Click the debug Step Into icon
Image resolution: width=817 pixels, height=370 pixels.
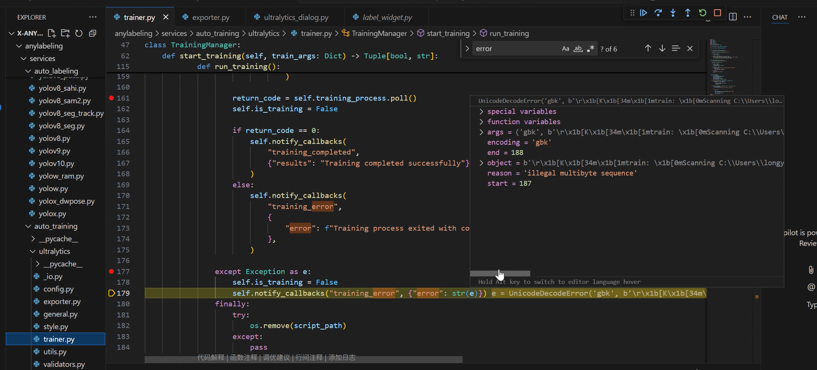(673, 13)
